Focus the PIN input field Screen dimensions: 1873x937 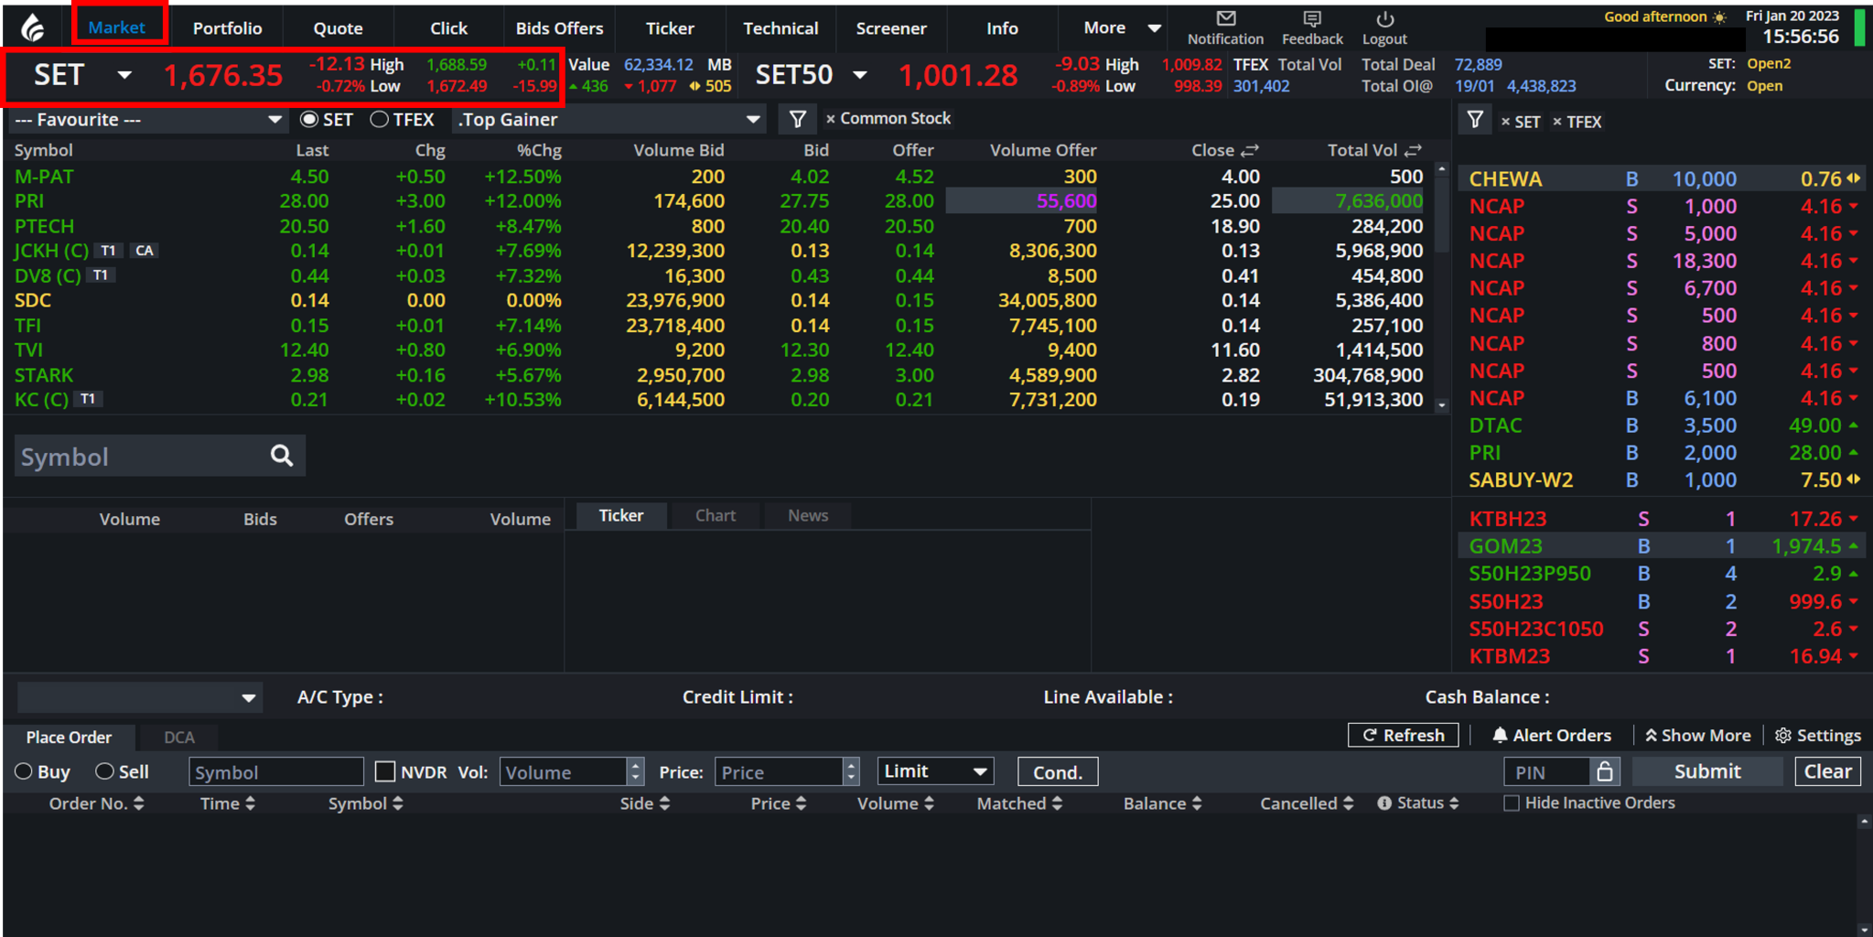(x=1548, y=771)
